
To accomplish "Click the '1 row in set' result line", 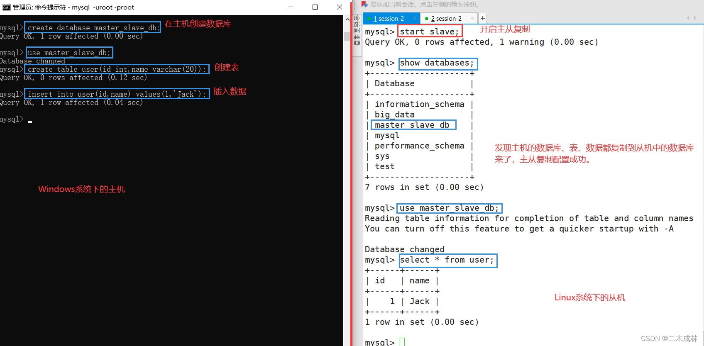I will (x=422, y=322).
